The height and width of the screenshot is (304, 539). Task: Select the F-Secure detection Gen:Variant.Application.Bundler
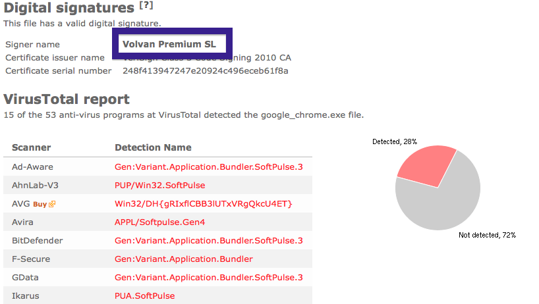184,259
